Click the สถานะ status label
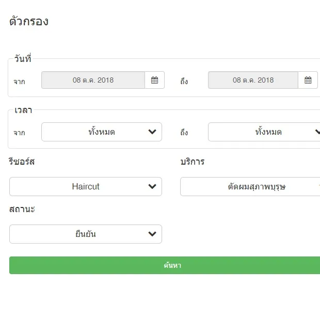320x320 pixels. point(22,209)
